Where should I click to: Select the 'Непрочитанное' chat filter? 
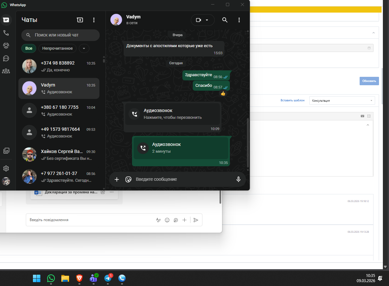[x=57, y=48]
